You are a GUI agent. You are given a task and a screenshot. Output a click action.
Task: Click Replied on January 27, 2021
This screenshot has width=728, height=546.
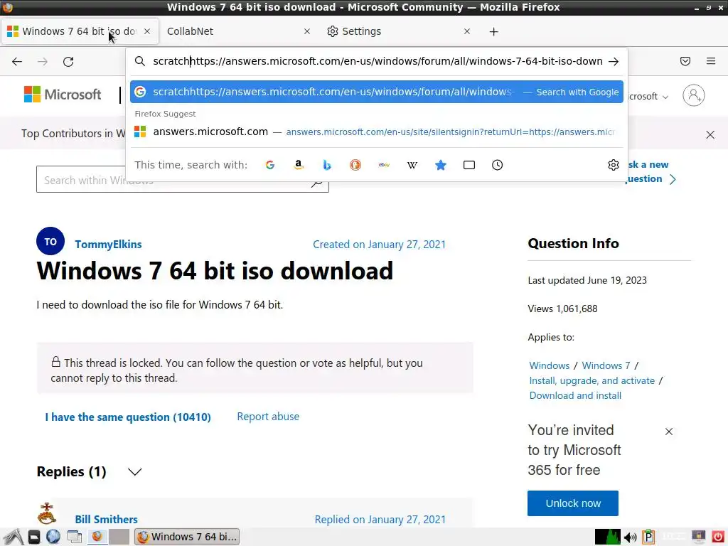(380, 519)
